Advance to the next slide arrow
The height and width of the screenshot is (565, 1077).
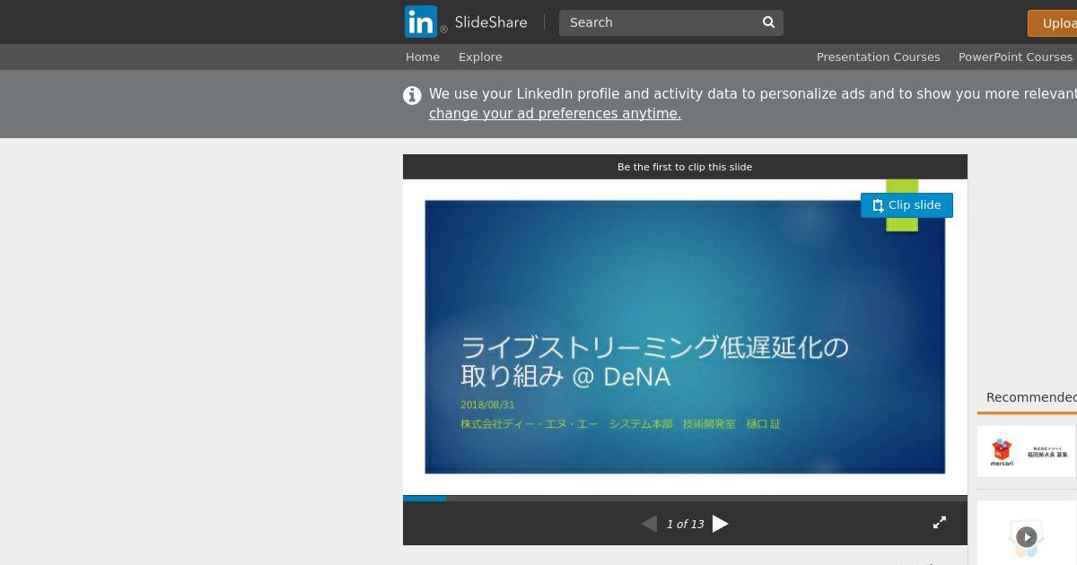pyautogui.click(x=720, y=524)
